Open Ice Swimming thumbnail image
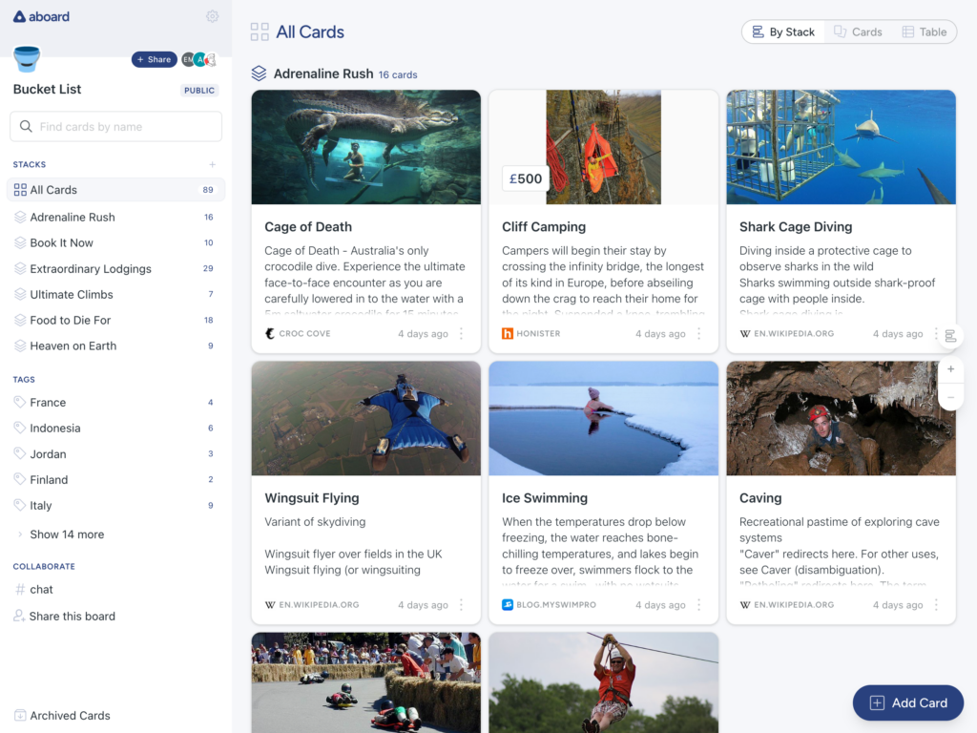The image size is (977, 733). click(x=603, y=418)
